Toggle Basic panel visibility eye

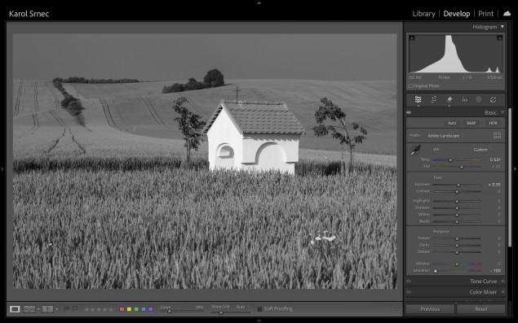point(409,112)
